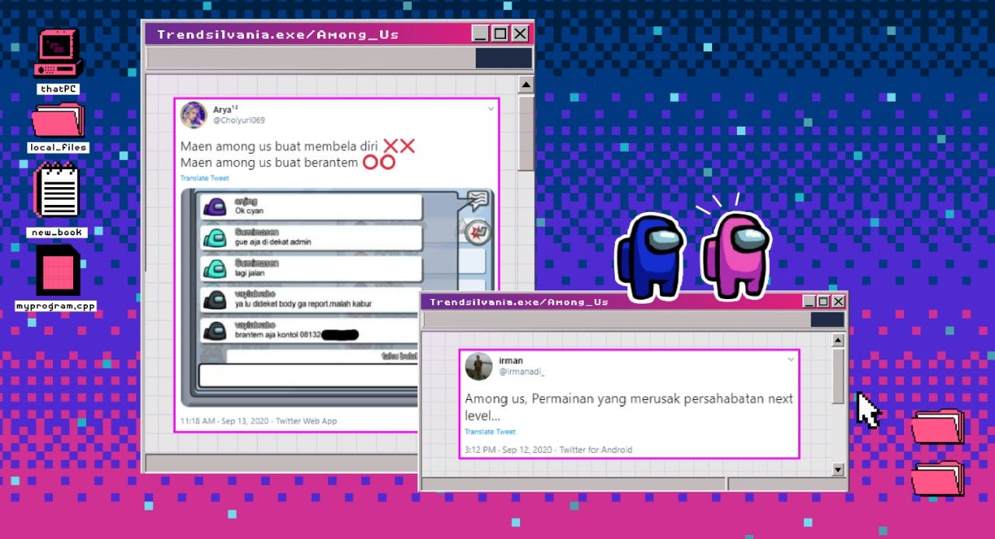Open the new_book notepad icon

coord(58,190)
